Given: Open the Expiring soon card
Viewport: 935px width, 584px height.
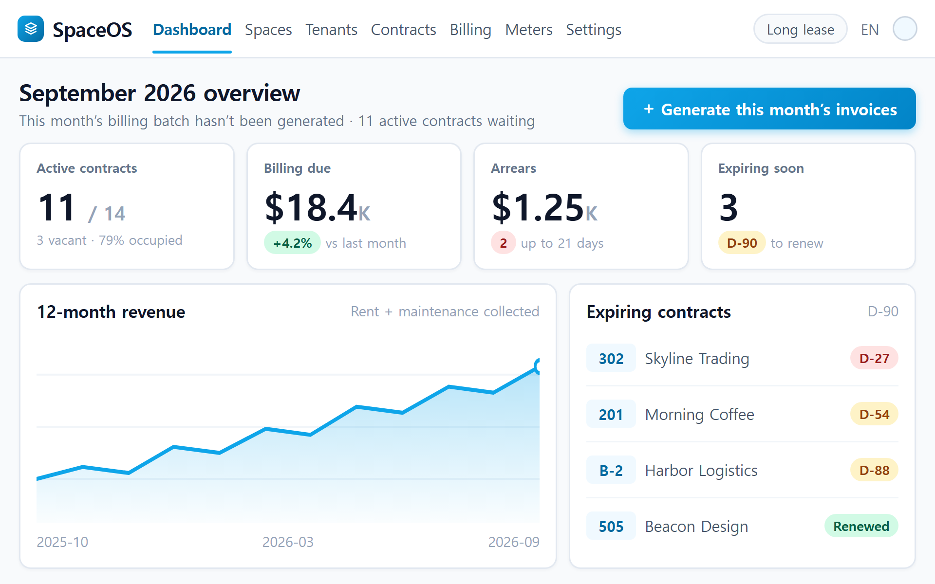Looking at the screenshot, I should pyautogui.click(x=808, y=206).
